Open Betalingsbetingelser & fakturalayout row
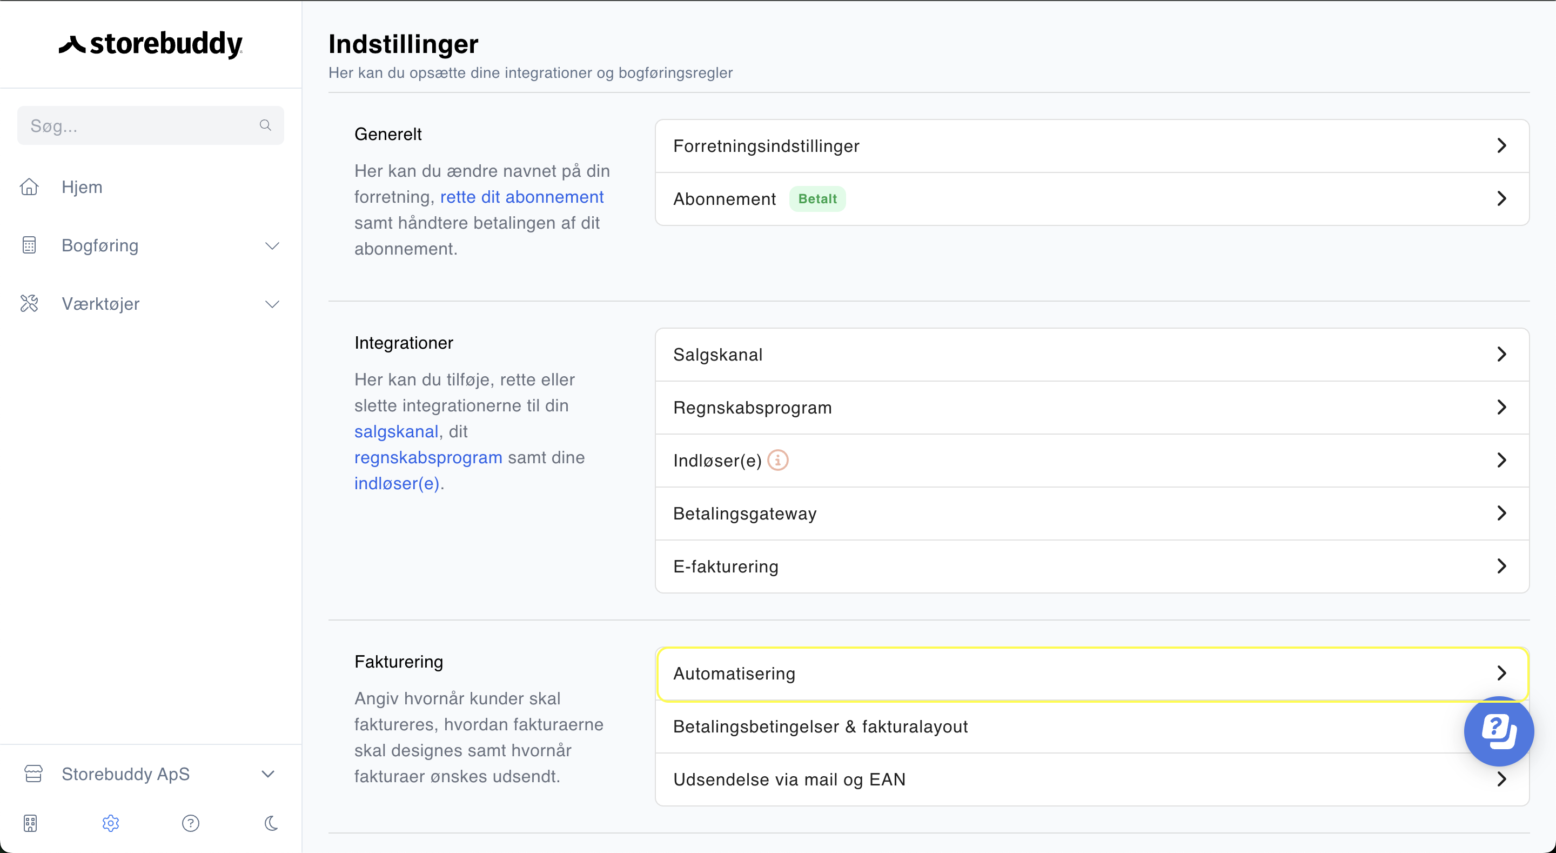The height and width of the screenshot is (853, 1556). point(1092,727)
